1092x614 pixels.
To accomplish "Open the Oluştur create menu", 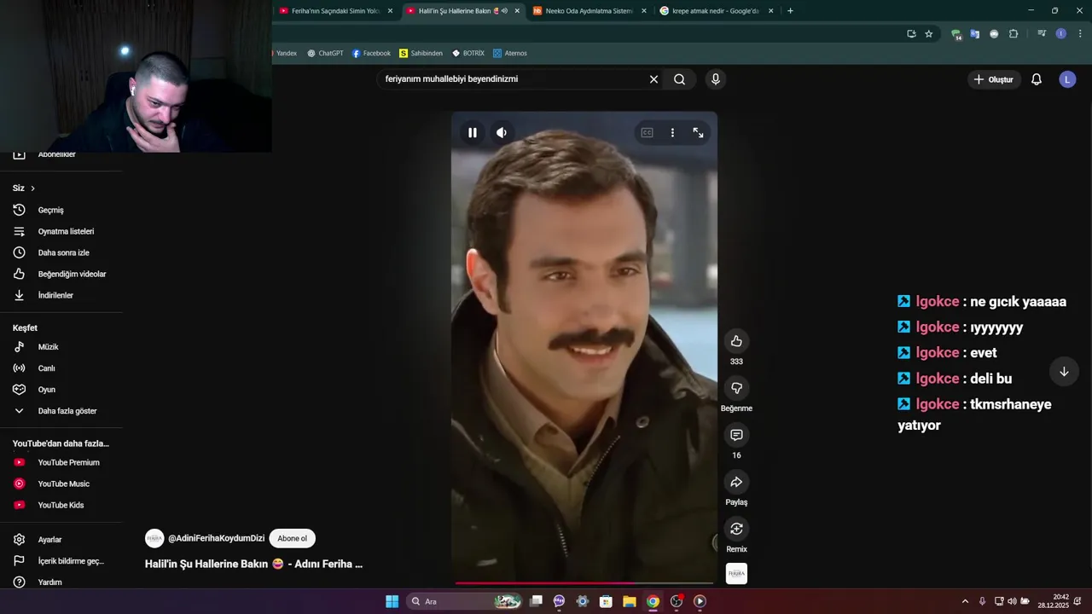I will click(995, 79).
